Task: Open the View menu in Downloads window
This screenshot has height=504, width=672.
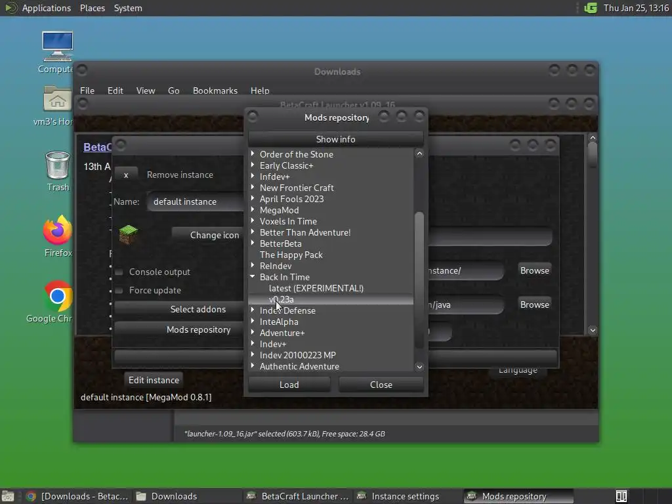Action: click(x=146, y=91)
